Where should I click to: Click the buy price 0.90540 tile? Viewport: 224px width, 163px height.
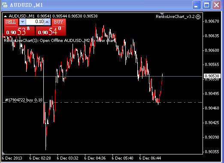pos(51,31)
